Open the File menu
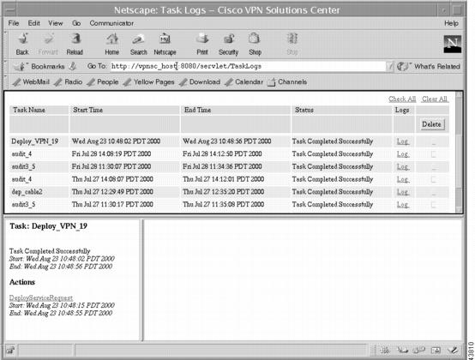The height and width of the screenshot is (360, 475). pos(14,23)
